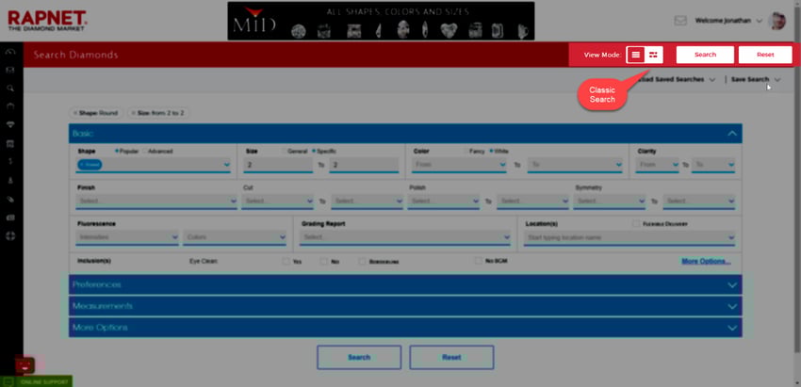Click the dollar sign icon in sidebar
The height and width of the screenshot is (387, 801).
pyautogui.click(x=10, y=161)
